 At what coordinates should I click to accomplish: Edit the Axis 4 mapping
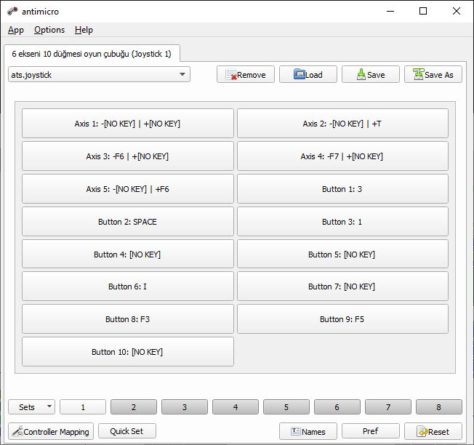[342, 156]
